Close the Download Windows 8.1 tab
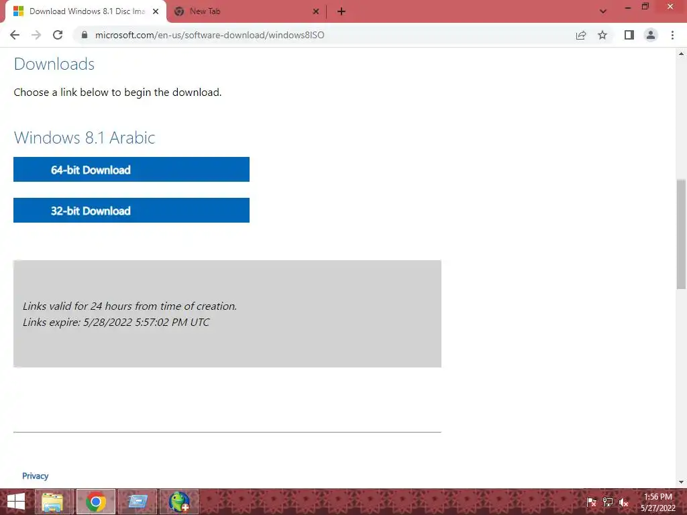This screenshot has height=515, width=687. click(x=156, y=11)
